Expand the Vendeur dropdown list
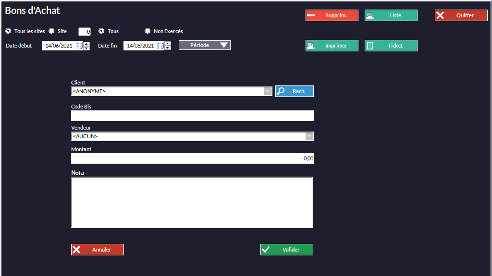The height and width of the screenshot is (276, 492). [309, 137]
